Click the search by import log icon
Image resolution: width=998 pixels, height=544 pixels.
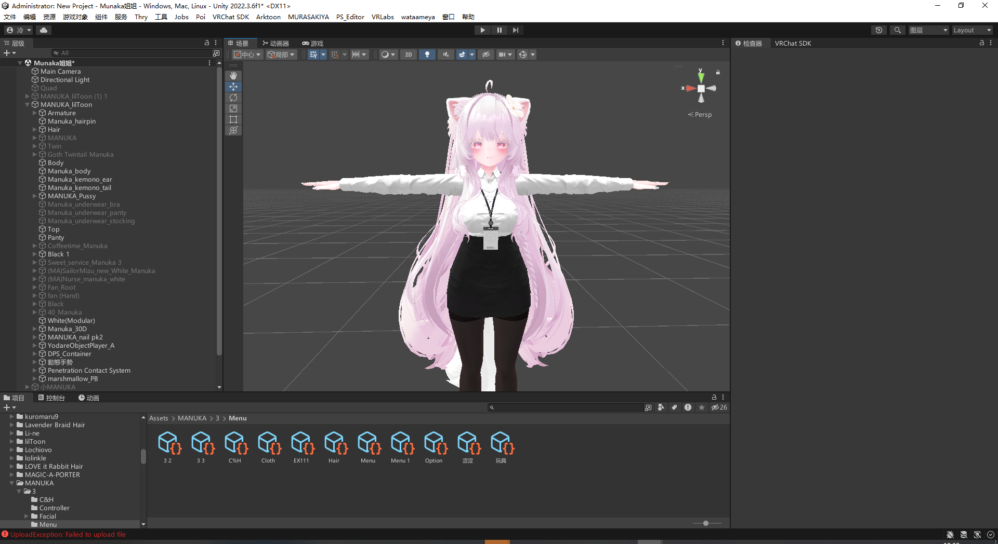688,407
